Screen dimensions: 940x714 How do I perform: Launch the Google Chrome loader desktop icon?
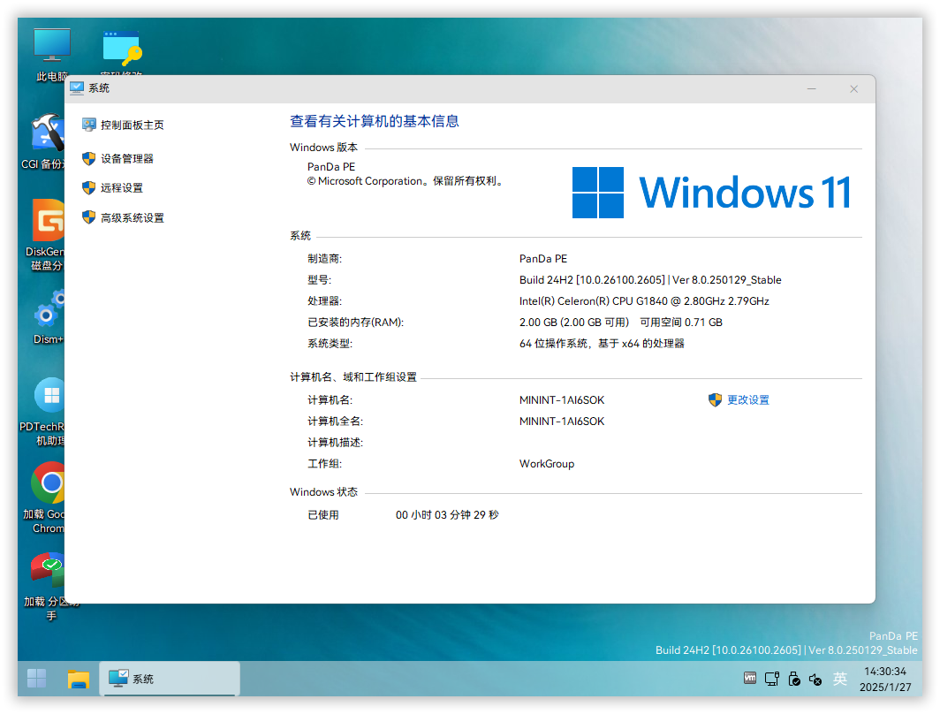[x=48, y=482]
